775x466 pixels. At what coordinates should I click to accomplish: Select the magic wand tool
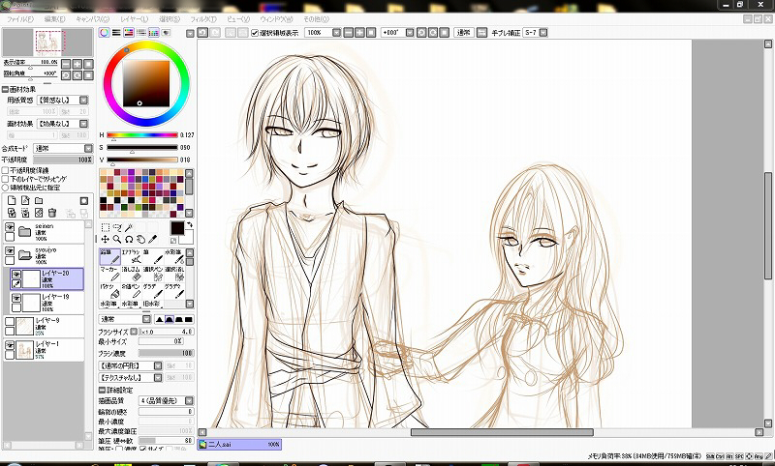[x=129, y=227]
